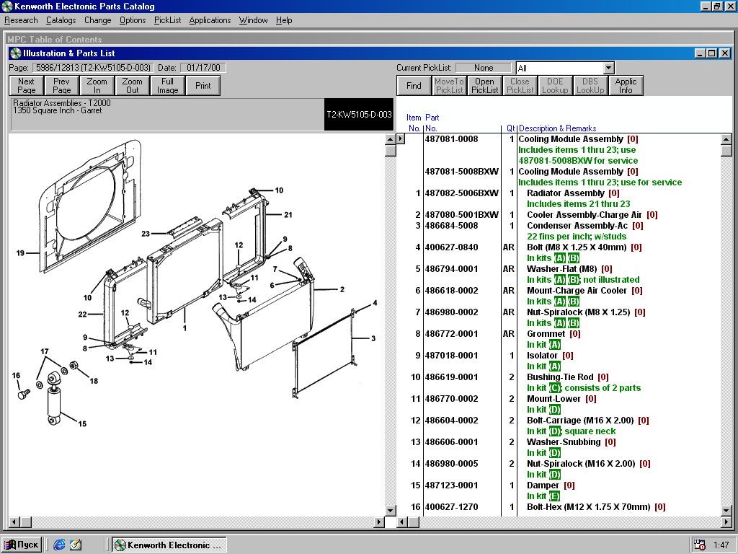Select part number 486684-5008

[451, 226]
